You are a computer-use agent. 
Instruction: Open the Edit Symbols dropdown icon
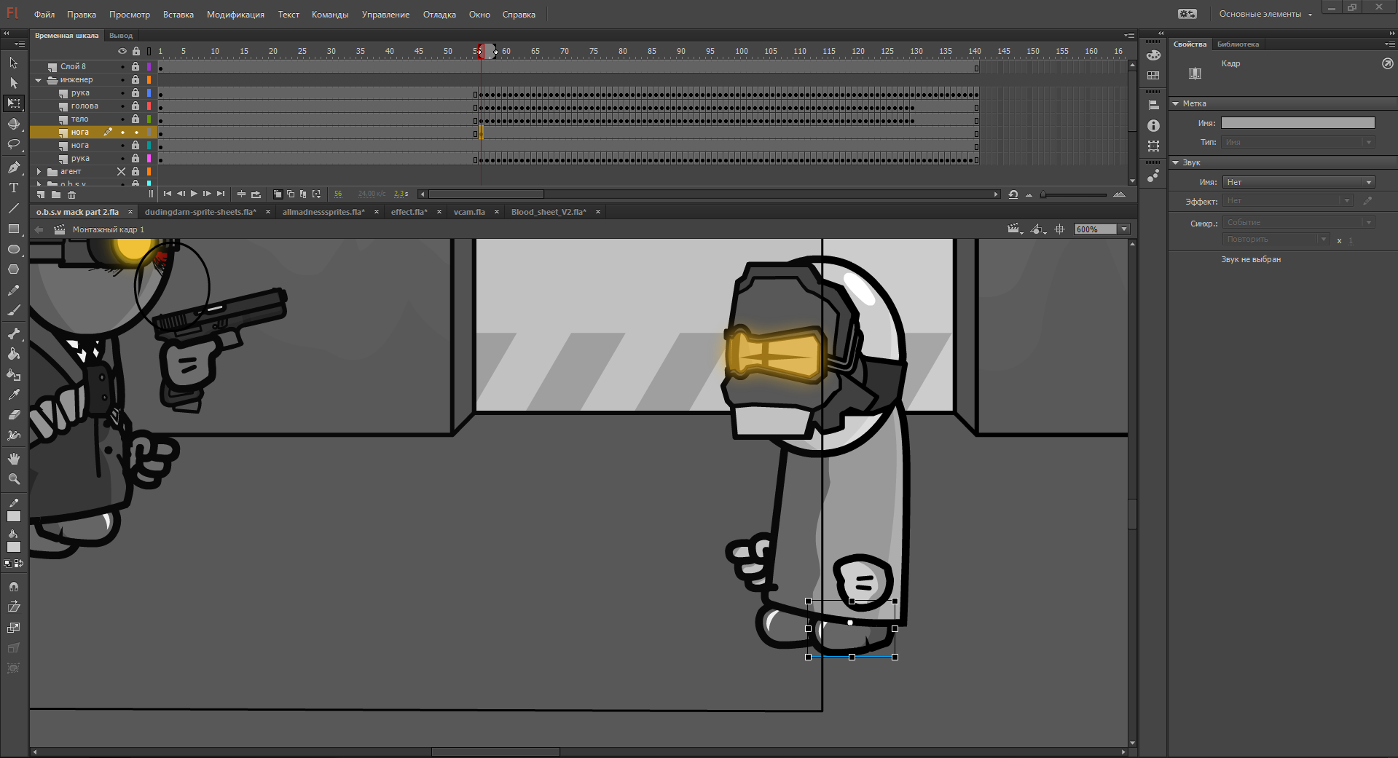pyautogui.click(x=1039, y=229)
